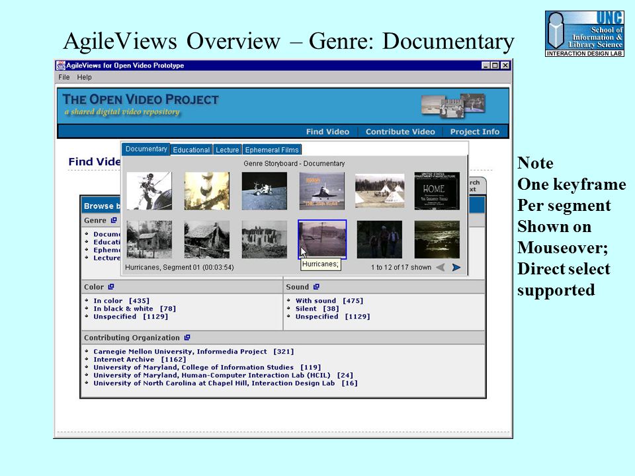Open Maryland College of Information Studies link
The height and width of the screenshot is (476, 635).
pyautogui.click(x=207, y=367)
